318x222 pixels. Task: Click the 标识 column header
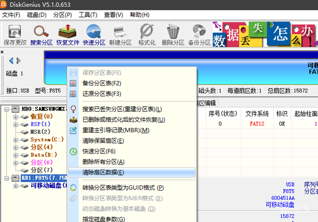(282, 114)
